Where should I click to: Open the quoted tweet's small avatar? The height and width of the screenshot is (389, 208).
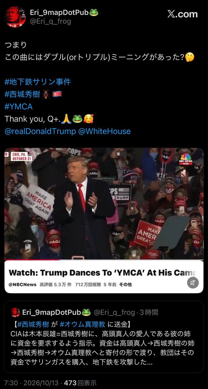click(x=15, y=312)
